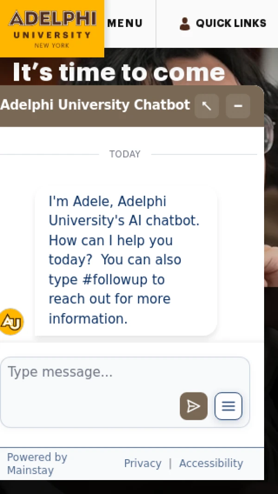Open the QUICK LINKS text label
The image size is (278, 494).
[x=231, y=23]
